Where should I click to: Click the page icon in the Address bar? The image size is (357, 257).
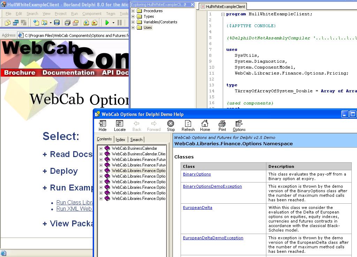coord(21,35)
